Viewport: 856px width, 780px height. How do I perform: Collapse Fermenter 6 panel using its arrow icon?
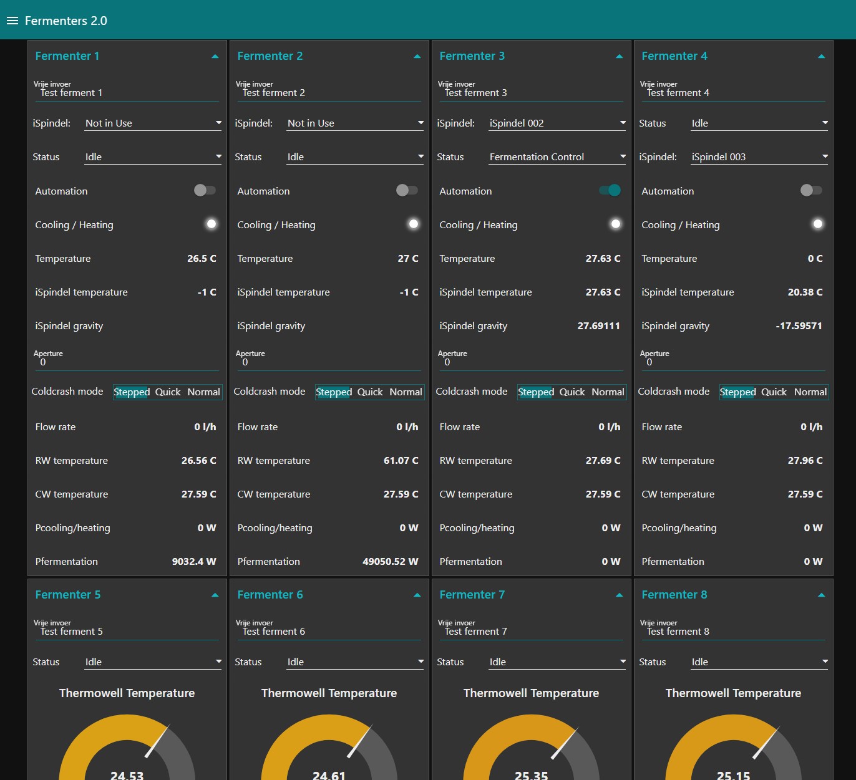pos(417,595)
